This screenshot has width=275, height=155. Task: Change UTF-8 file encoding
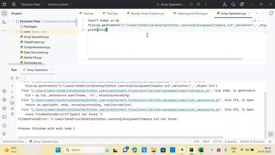click(217, 142)
